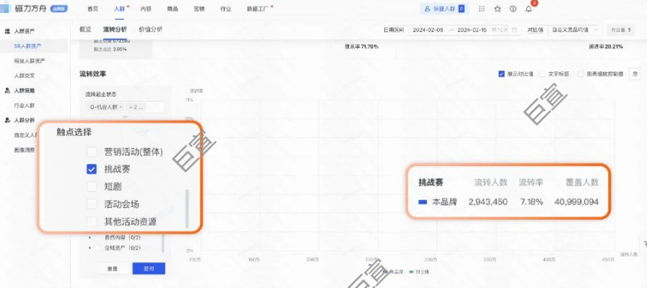647x288 pixels.
Task: Select 5R人群资产 in the sidebar
Action: (x=27, y=45)
